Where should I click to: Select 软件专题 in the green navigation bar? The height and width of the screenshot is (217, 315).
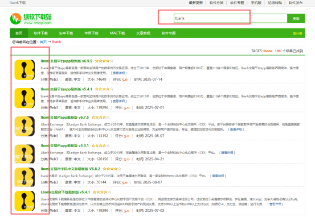pyautogui.click(x=169, y=33)
